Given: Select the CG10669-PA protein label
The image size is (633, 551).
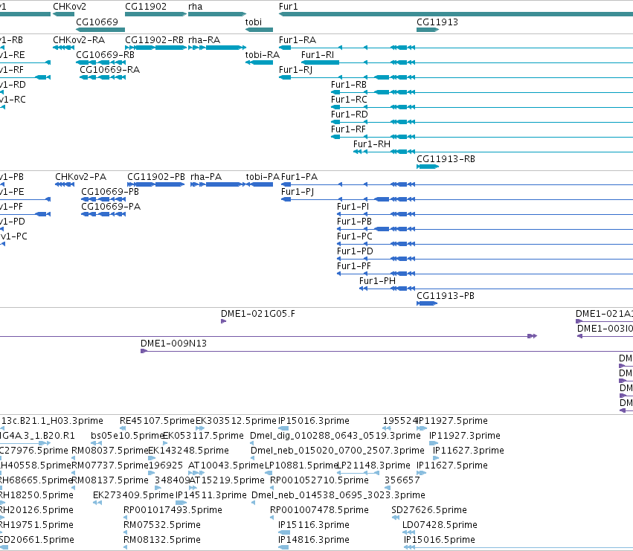Looking at the screenshot, I should (111, 206).
